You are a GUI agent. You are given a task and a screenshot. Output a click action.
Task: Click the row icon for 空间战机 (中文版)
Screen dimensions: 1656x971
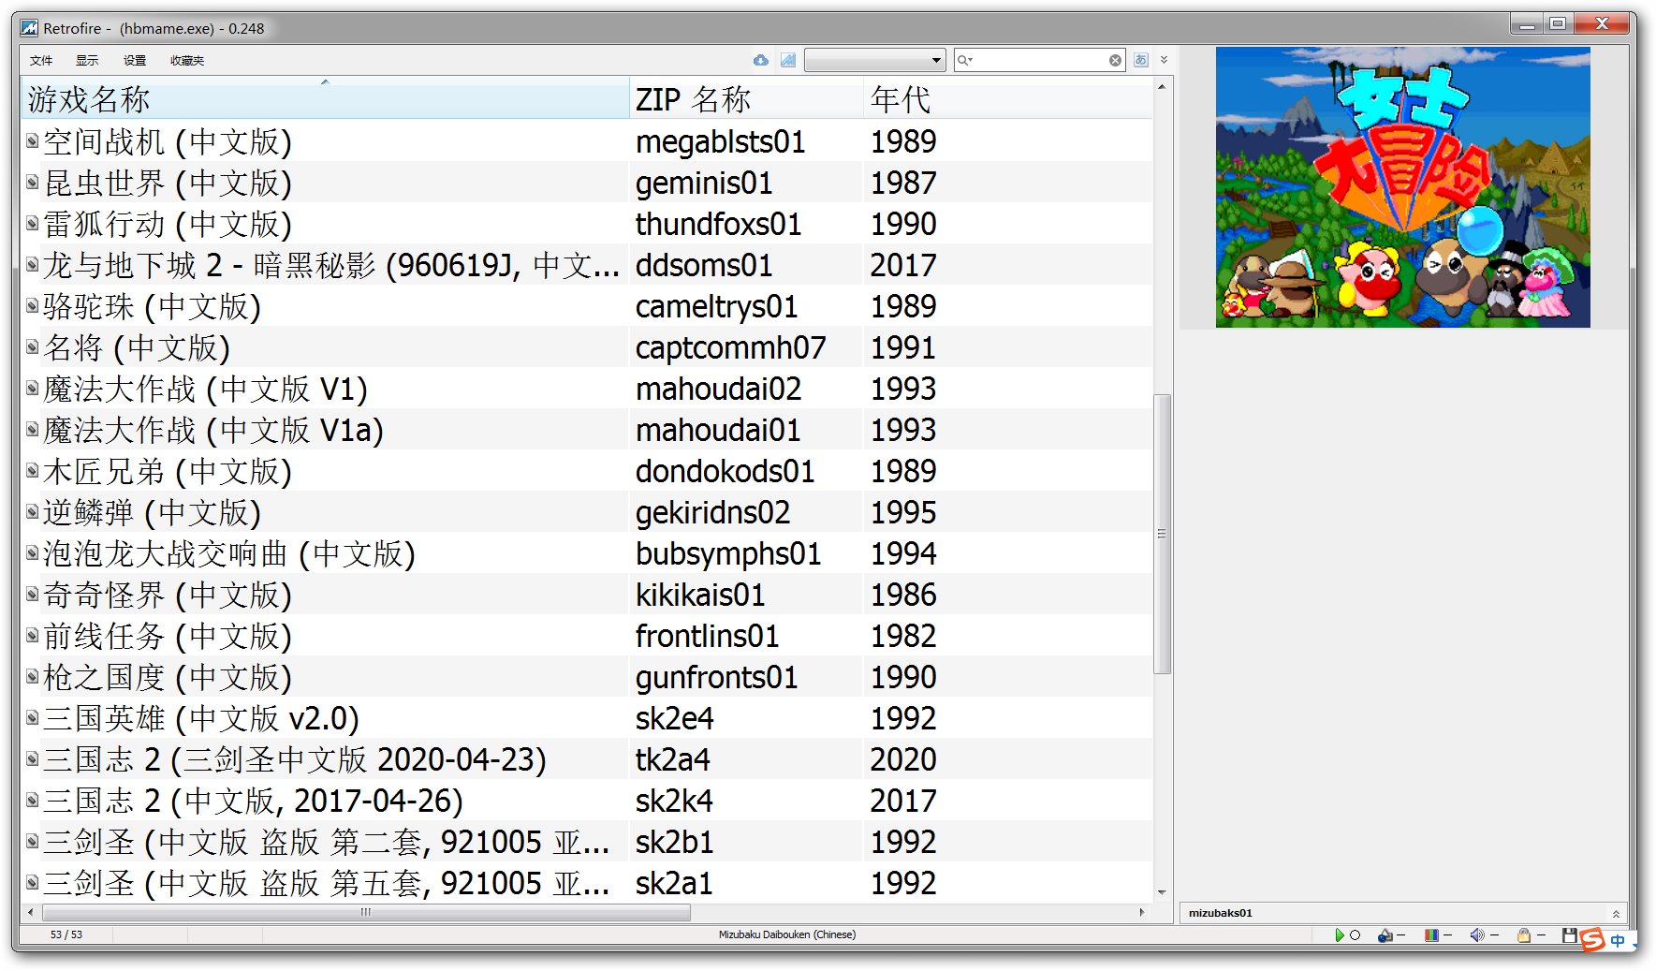click(32, 140)
